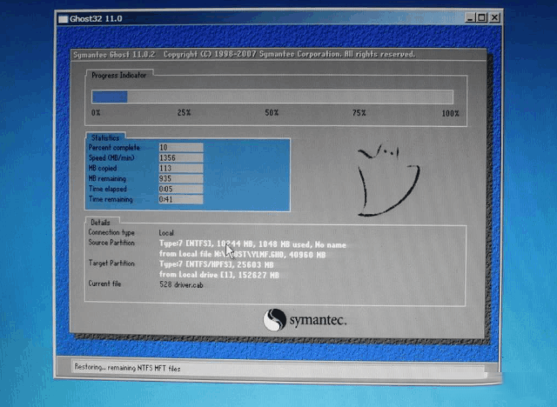
Task: Click the Time remaining value 0:41
Action: (x=181, y=199)
